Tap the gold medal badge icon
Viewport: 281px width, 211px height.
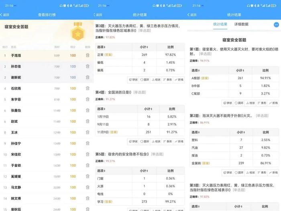[x=77, y=33]
